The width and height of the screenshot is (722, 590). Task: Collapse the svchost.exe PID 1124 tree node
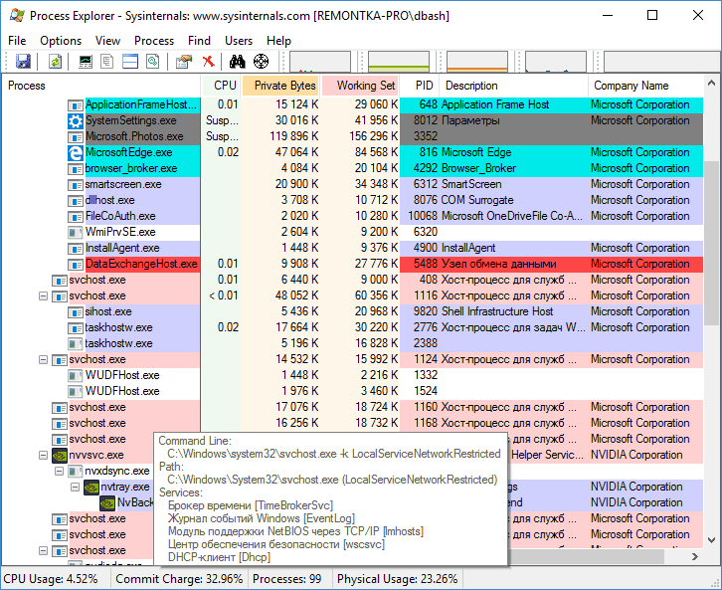click(x=44, y=359)
